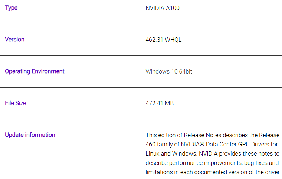Click "Linux and Windows" in the description
This screenshot has width=282, height=179.
tap(168, 153)
